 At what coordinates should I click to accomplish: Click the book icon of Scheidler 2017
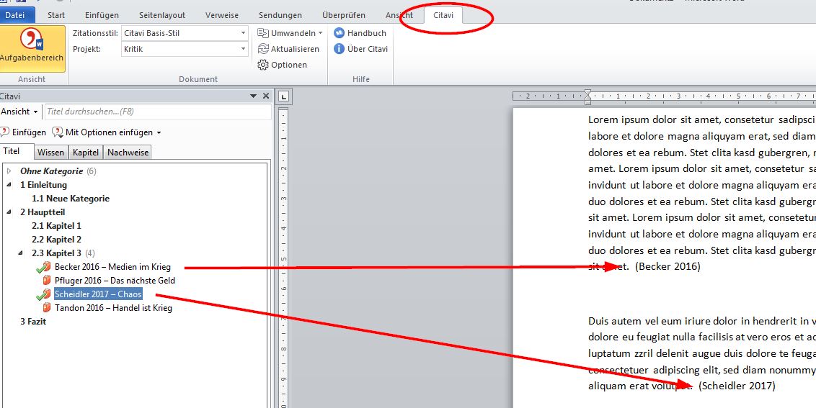click(46, 294)
